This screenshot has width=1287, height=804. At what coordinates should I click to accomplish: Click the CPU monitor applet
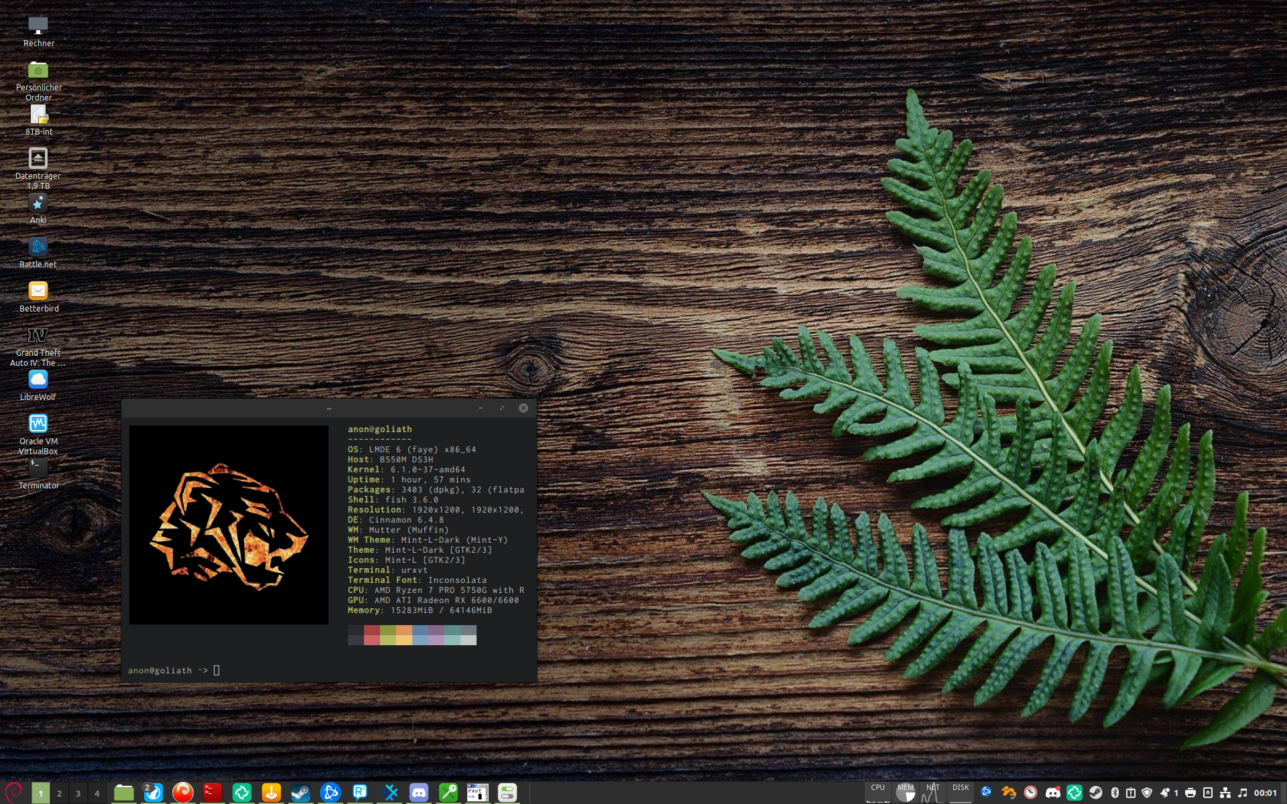(877, 793)
